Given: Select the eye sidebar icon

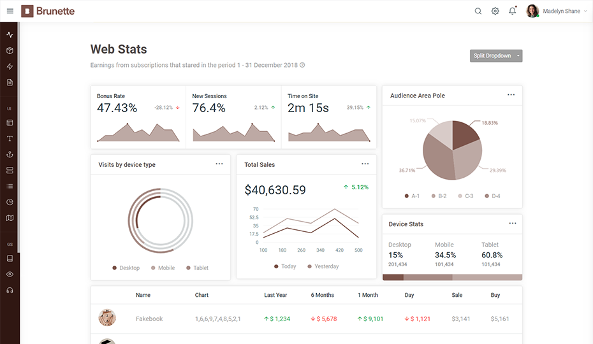Looking at the screenshot, I should pos(10,274).
